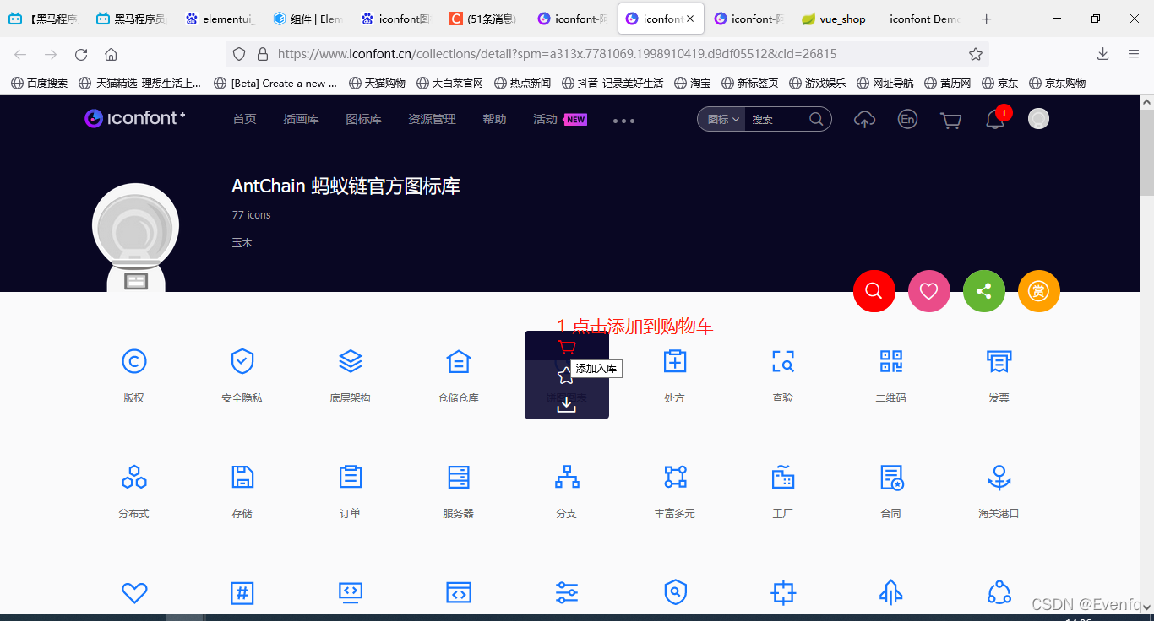Click the orange 赏 reward button
The image size is (1154, 621).
point(1039,291)
